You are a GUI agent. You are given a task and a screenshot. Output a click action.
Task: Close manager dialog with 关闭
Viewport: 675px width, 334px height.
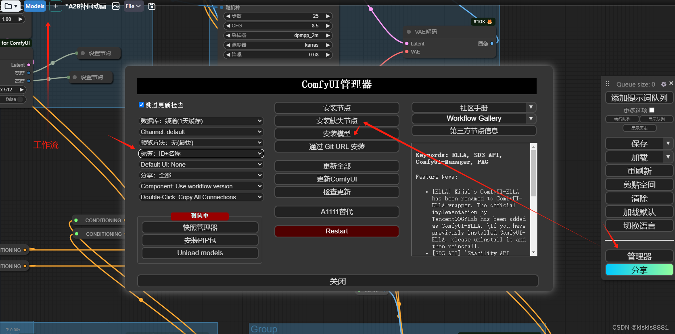(x=338, y=281)
